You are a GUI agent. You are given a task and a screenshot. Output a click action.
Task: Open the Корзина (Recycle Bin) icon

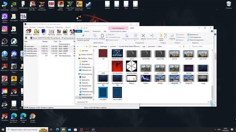click(x=229, y=5)
